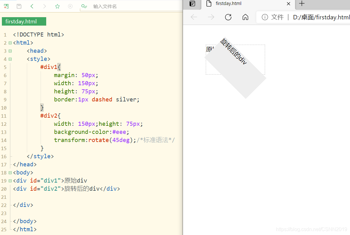Screen dimensions: 350x235
Task: Click the closing brace on line 10
Action: click(x=42, y=108)
